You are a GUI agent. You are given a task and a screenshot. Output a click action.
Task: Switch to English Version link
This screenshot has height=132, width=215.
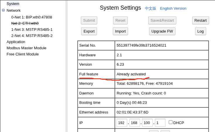pos(173,9)
